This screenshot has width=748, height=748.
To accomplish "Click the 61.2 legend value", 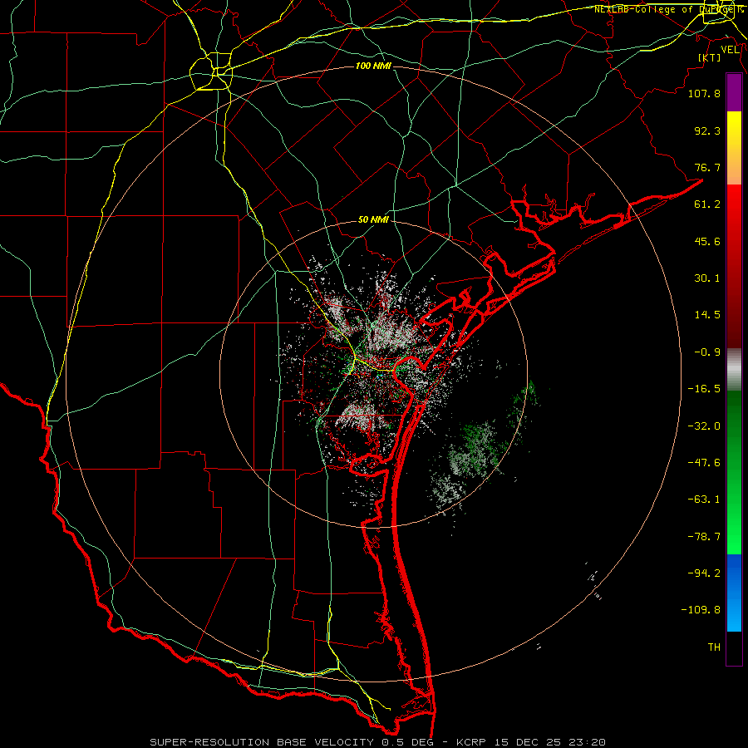I will tap(707, 204).
